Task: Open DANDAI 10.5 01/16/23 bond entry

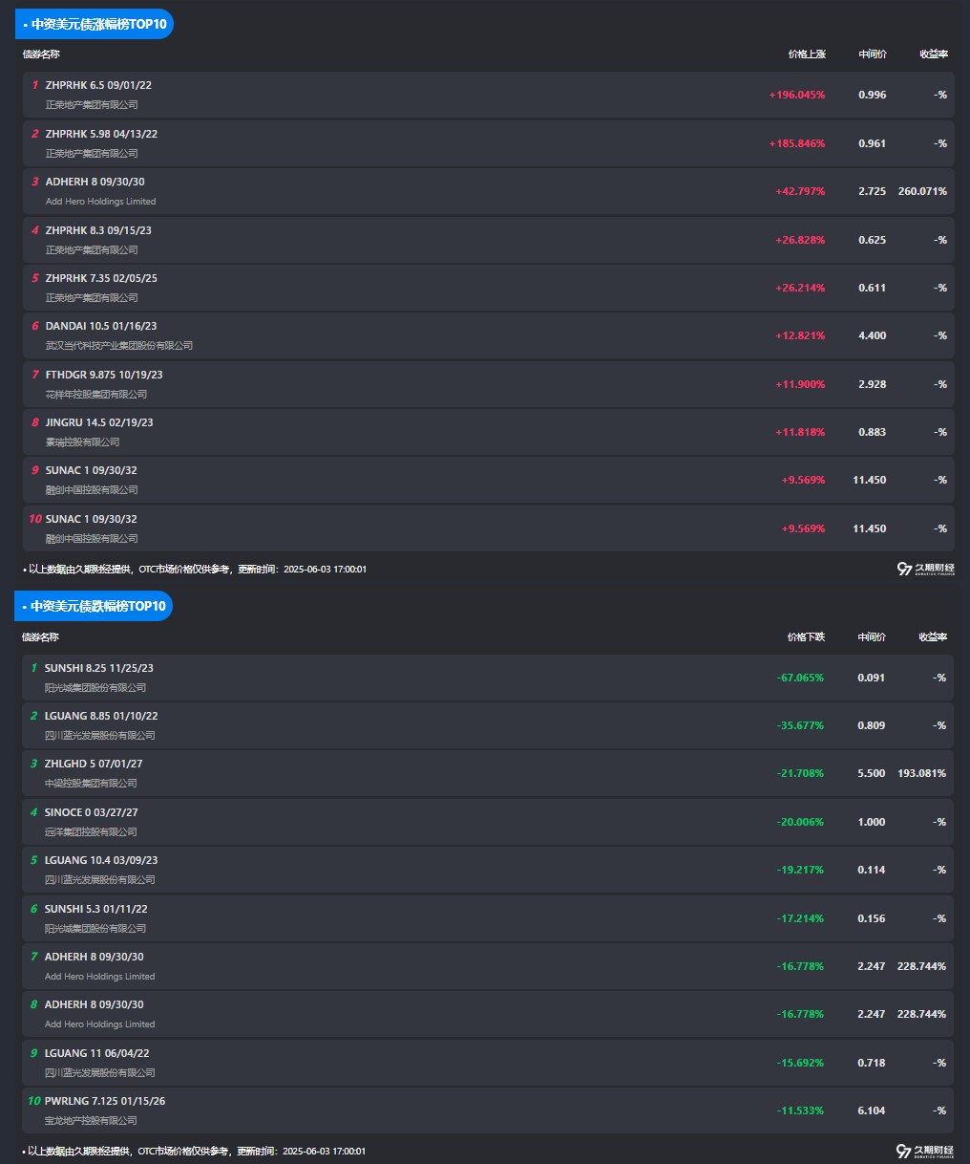Action: (x=101, y=326)
